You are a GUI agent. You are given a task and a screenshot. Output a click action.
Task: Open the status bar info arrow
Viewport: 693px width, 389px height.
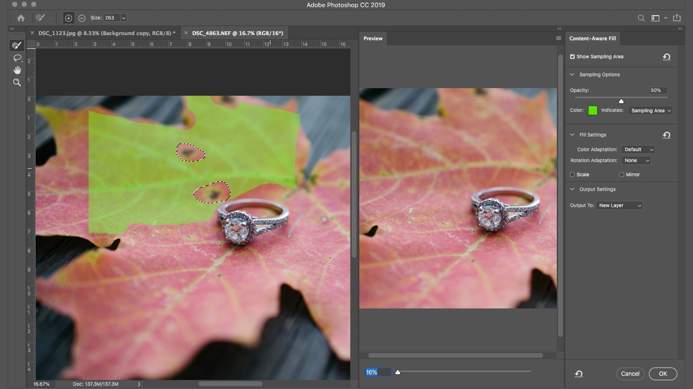[x=139, y=384]
